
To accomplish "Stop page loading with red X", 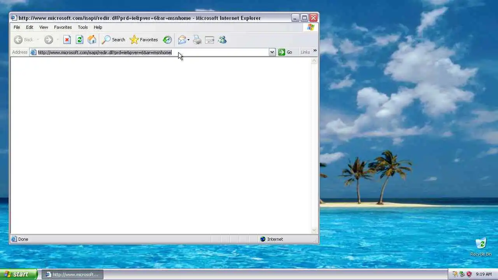I will point(67,40).
